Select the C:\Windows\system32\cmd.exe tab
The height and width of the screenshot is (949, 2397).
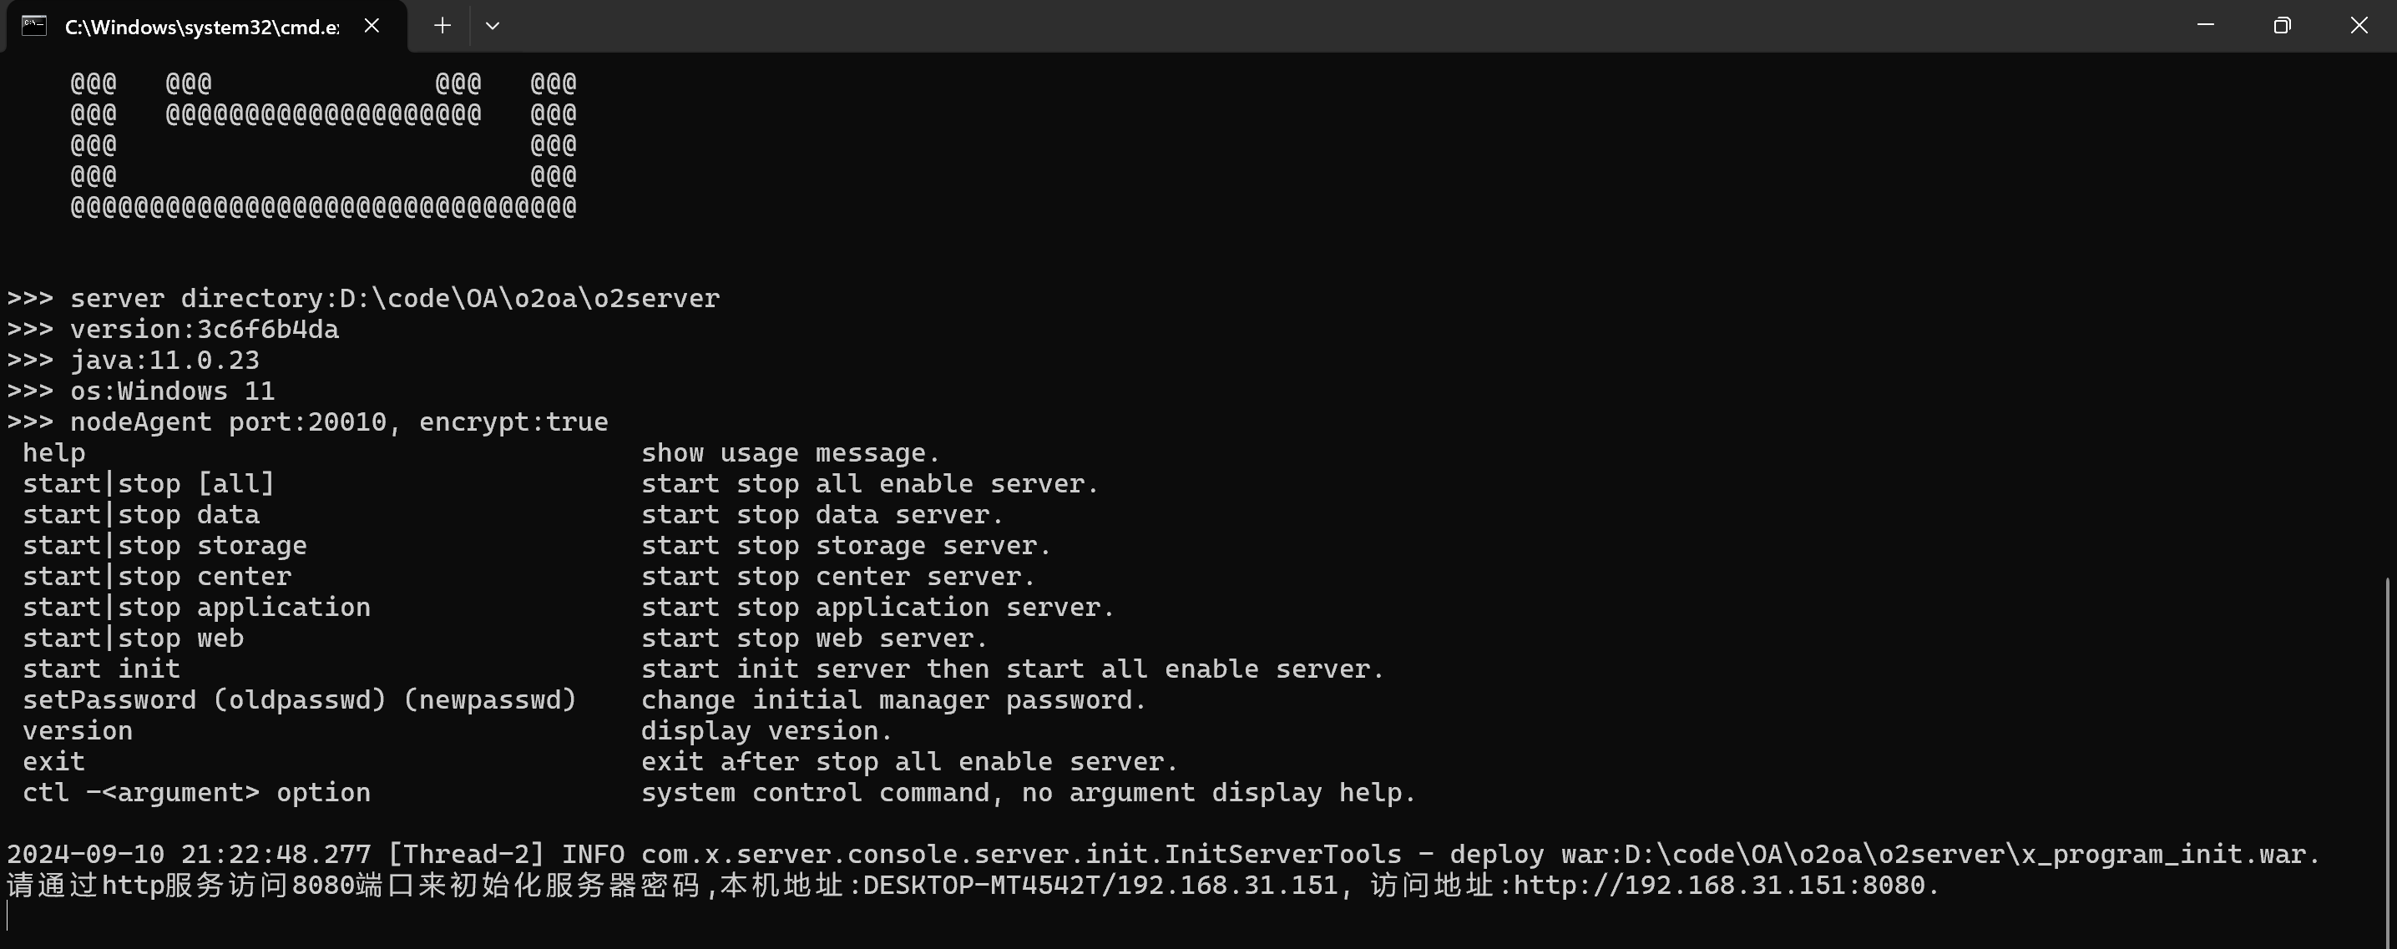201,27
